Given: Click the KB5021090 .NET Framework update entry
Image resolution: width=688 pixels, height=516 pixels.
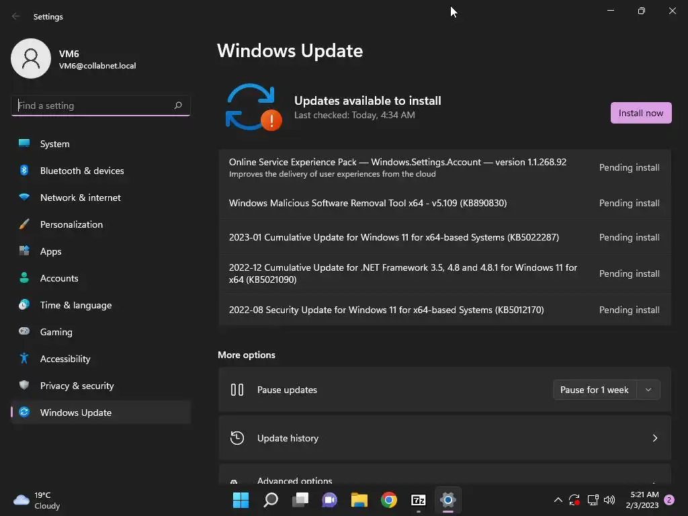Looking at the screenshot, I should [x=445, y=273].
